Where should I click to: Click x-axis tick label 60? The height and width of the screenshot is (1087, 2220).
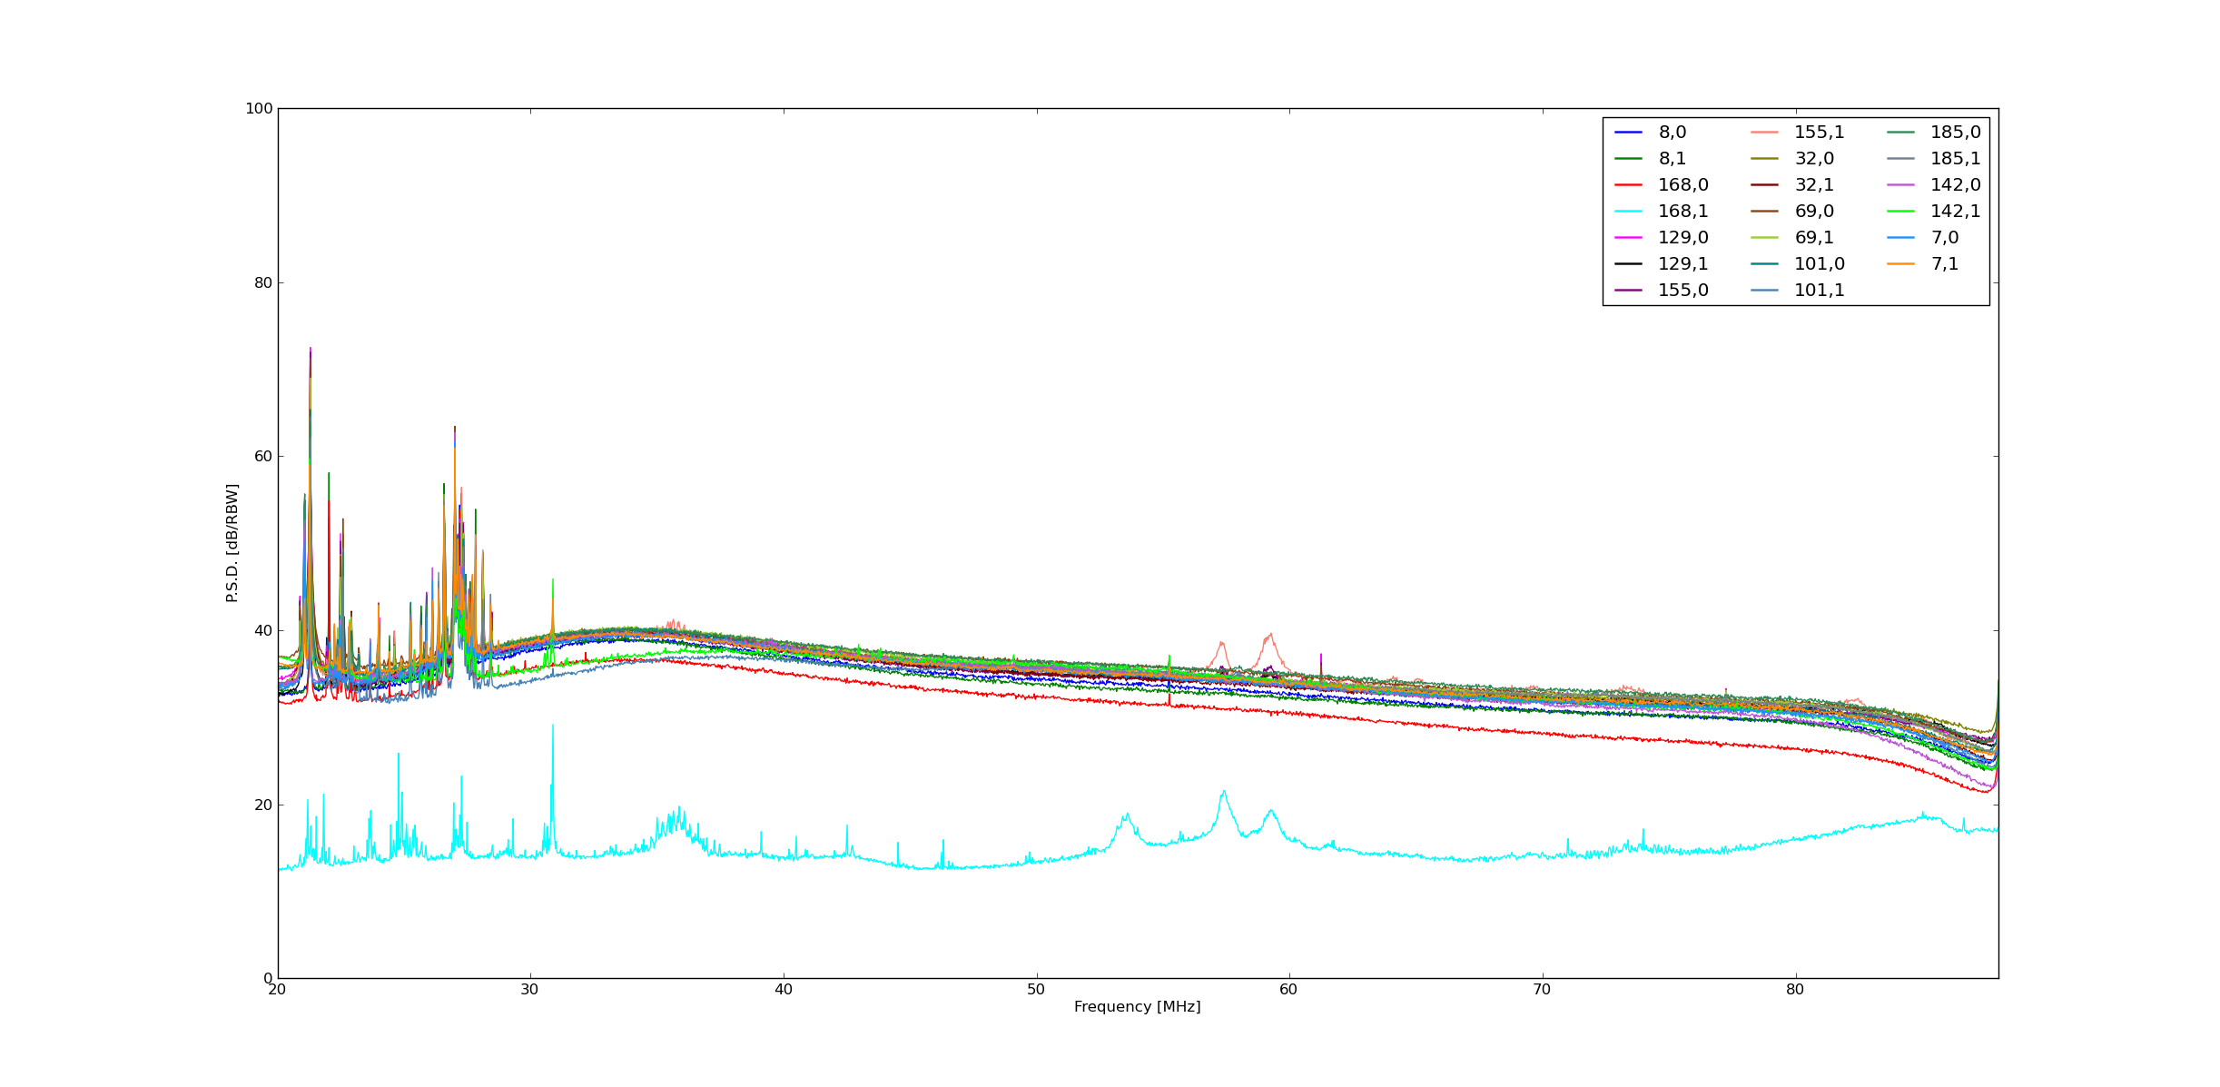tap(1289, 990)
